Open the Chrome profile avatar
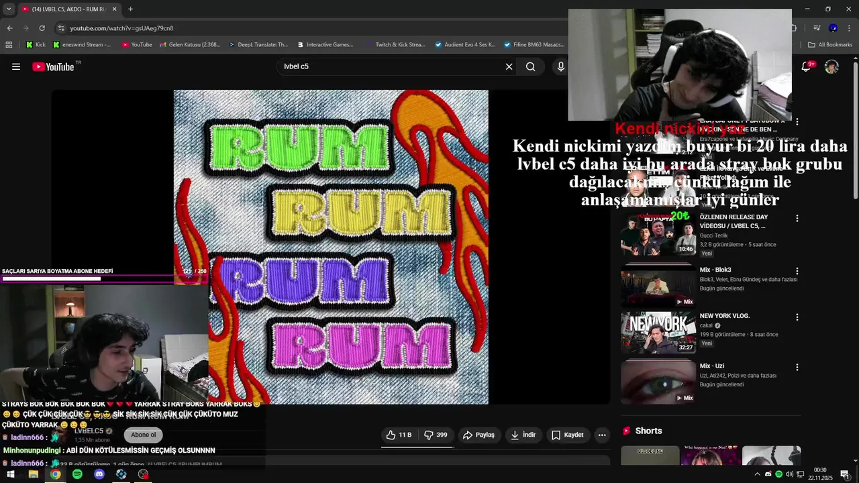This screenshot has width=859, height=483. click(833, 28)
